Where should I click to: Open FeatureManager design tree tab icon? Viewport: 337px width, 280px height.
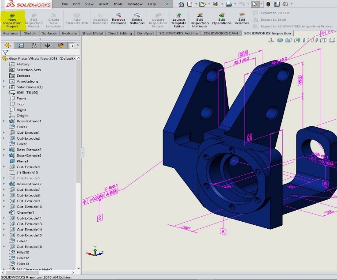pos(8,45)
